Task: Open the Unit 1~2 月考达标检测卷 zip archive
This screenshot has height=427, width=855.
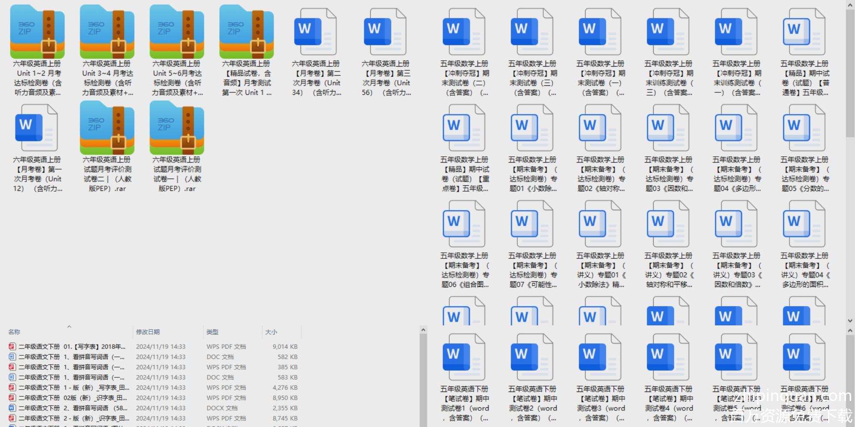Action: coord(37,32)
